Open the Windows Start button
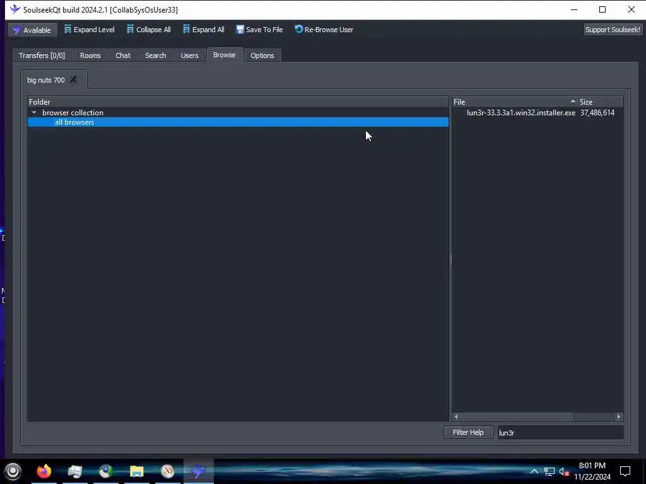Viewport: 646px width, 484px height. pyautogui.click(x=13, y=471)
